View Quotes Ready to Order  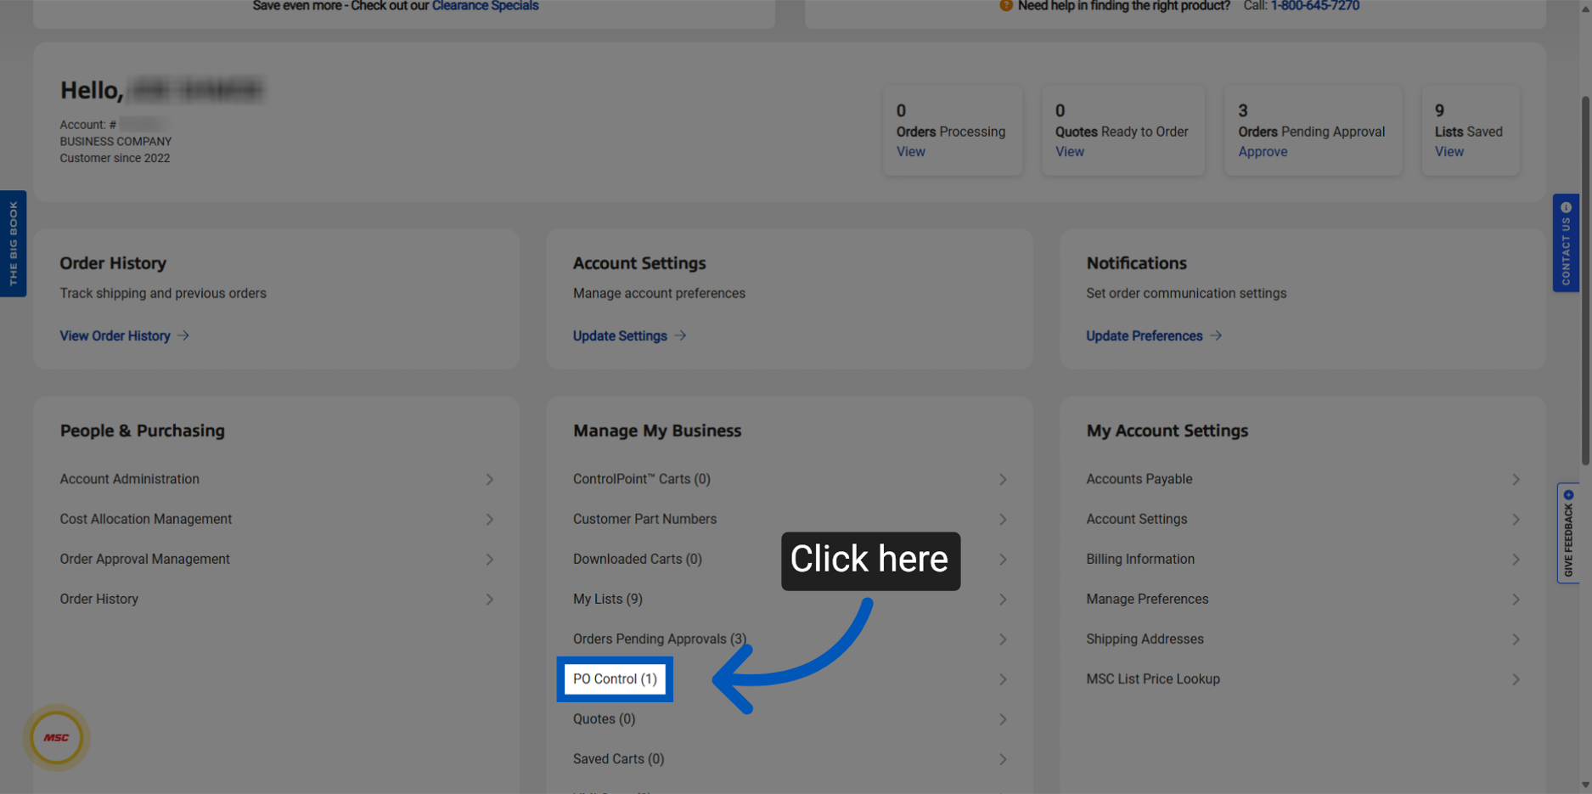coord(1069,152)
